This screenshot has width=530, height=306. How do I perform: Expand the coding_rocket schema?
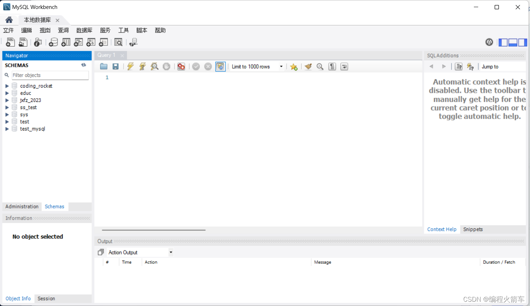pyautogui.click(x=7, y=86)
